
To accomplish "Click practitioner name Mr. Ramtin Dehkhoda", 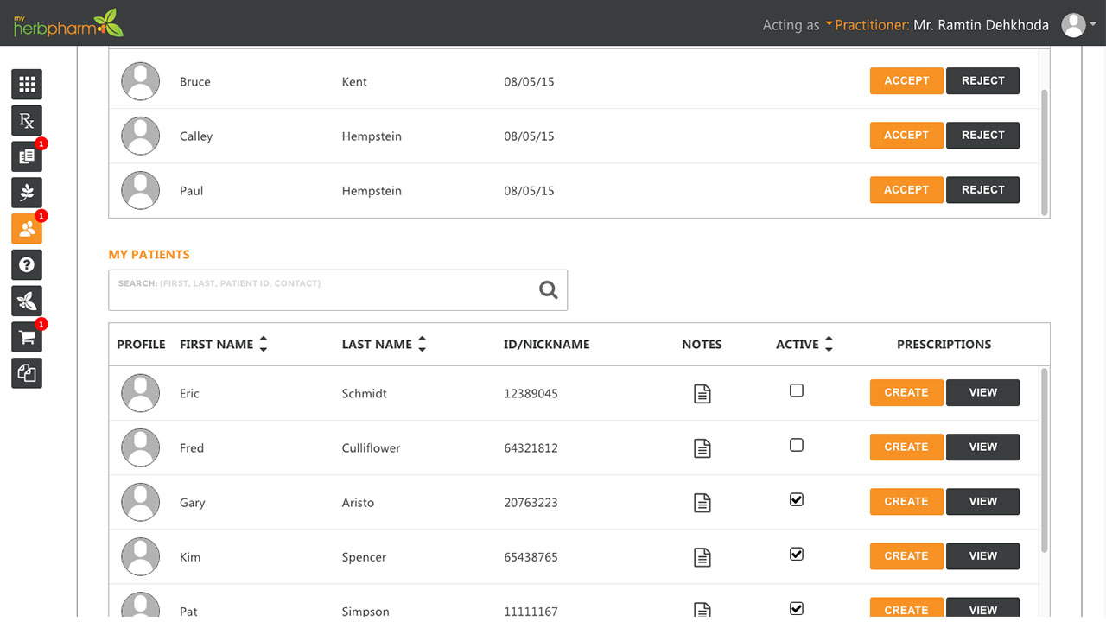I will tap(981, 25).
